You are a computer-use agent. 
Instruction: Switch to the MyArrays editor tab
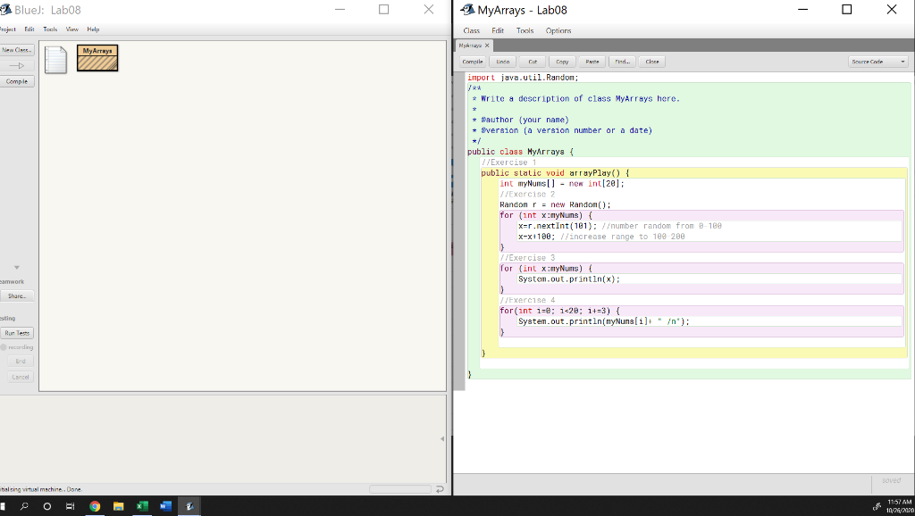point(473,46)
